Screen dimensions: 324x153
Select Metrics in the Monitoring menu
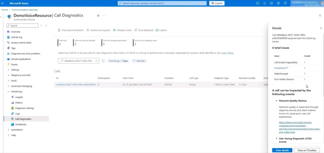19,103
